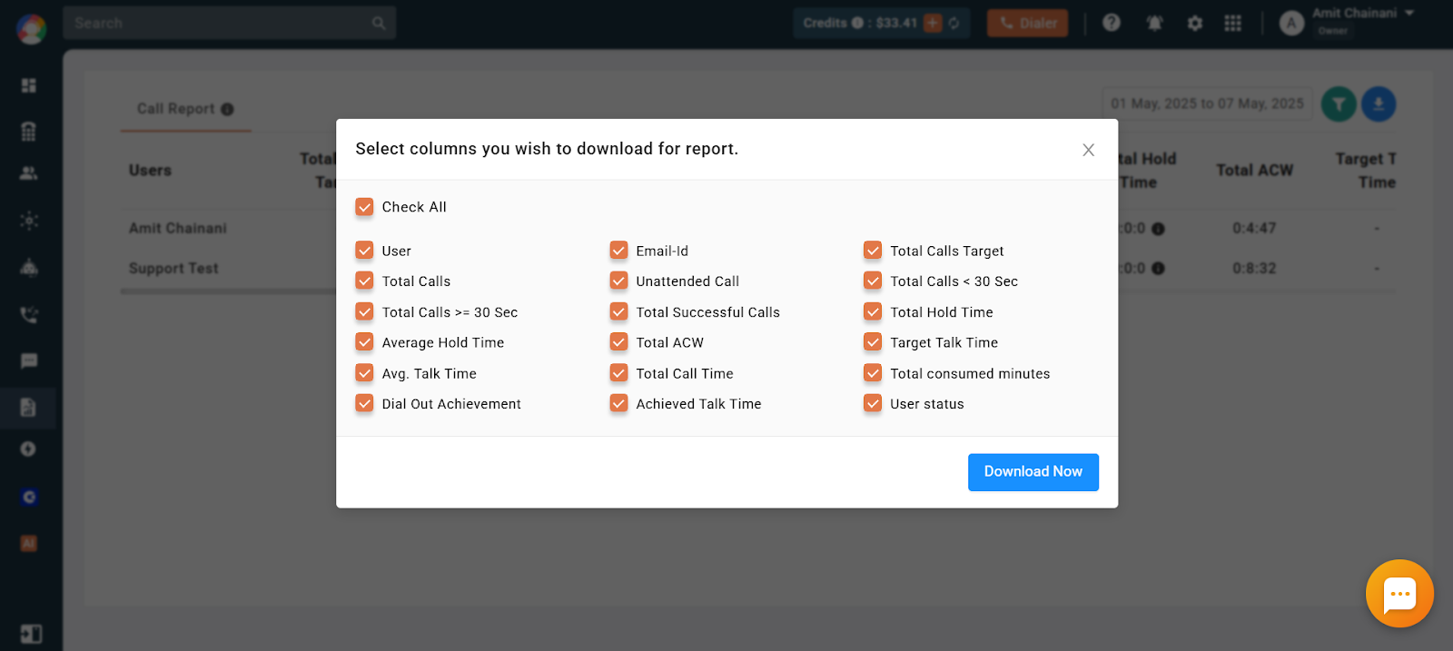The image size is (1453, 651).
Task: Toggle Dial Out Achievement checkbox
Action: (x=364, y=404)
